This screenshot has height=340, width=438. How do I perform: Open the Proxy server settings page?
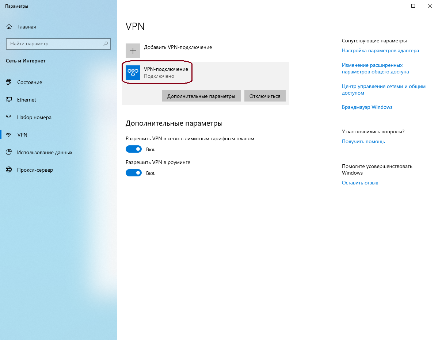[35, 170]
